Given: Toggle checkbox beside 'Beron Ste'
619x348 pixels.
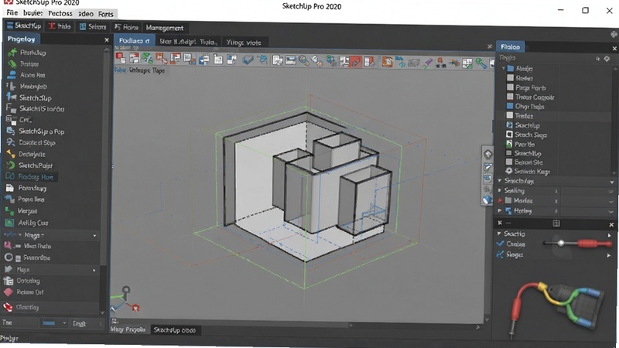Looking at the screenshot, I should click(x=509, y=162).
